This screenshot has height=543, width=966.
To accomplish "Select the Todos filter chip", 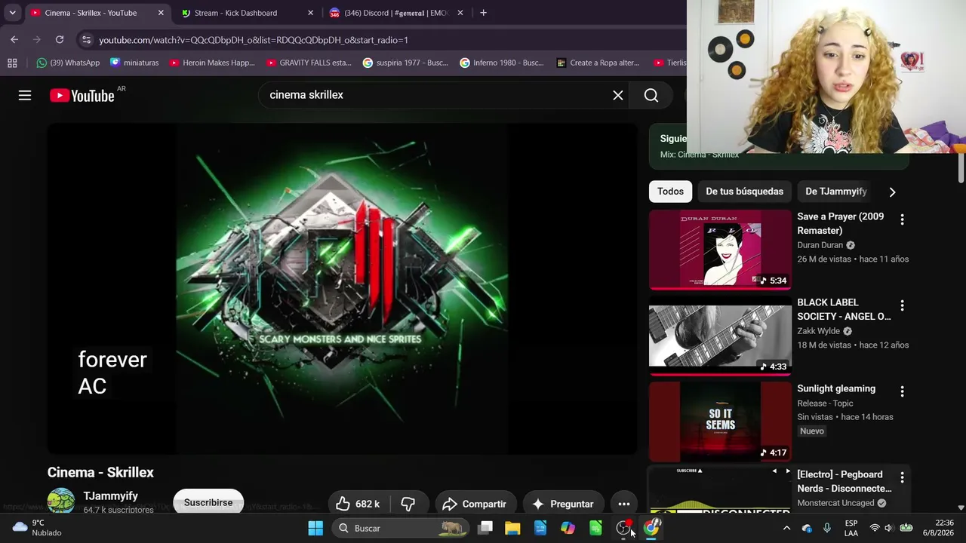I will (670, 192).
